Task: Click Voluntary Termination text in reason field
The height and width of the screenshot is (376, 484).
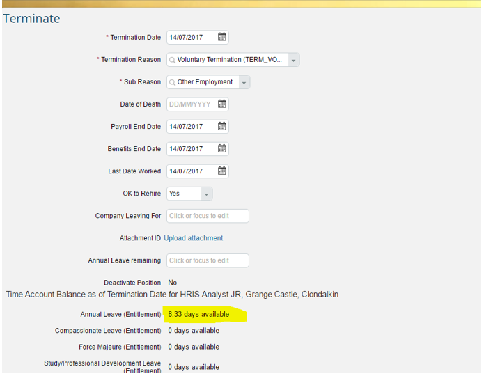Action: pos(229,60)
